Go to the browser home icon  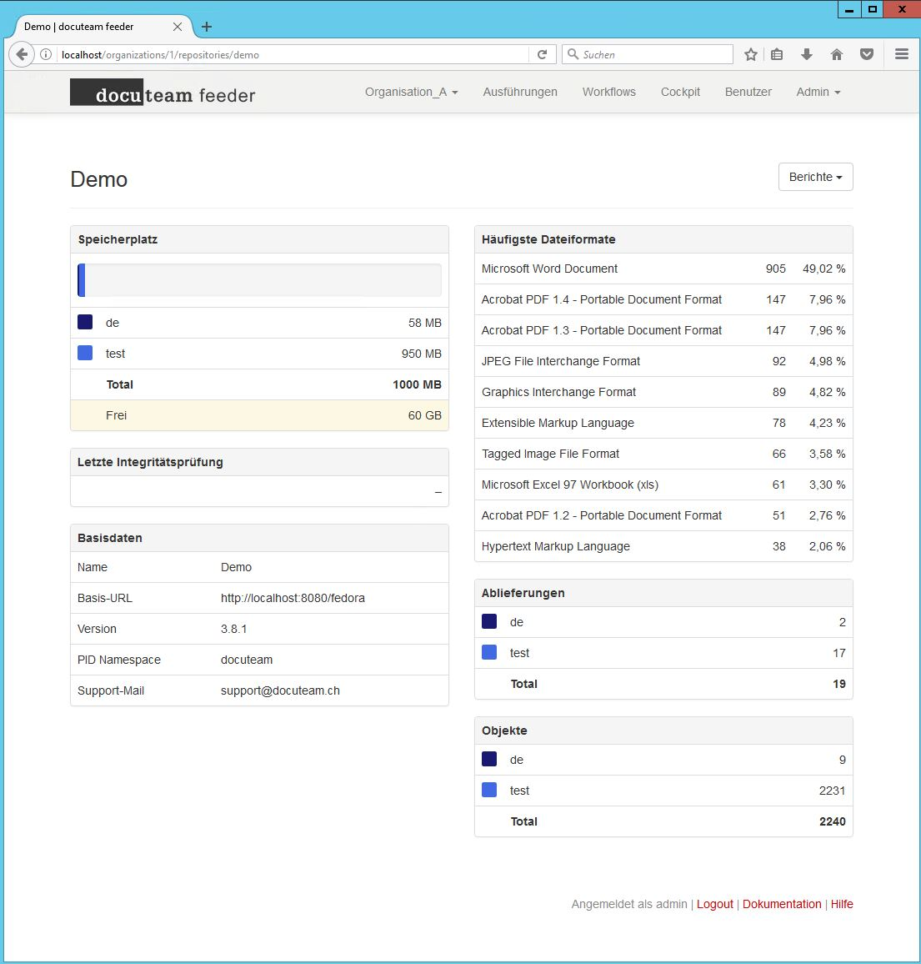837,54
